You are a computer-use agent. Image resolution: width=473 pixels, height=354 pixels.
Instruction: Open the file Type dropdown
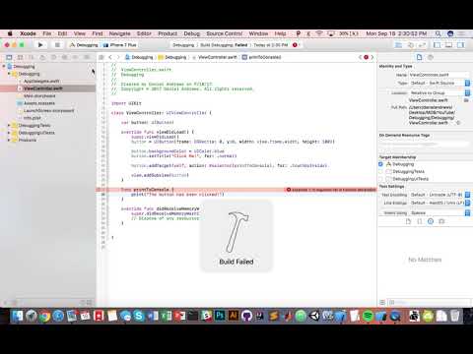[439, 84]
